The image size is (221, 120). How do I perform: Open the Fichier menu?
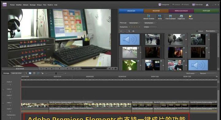tap(12, 5)
